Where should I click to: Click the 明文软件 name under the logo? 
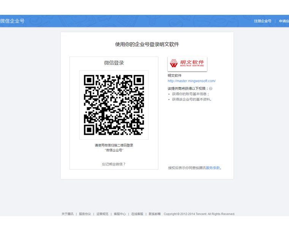(x=175, y=76)
